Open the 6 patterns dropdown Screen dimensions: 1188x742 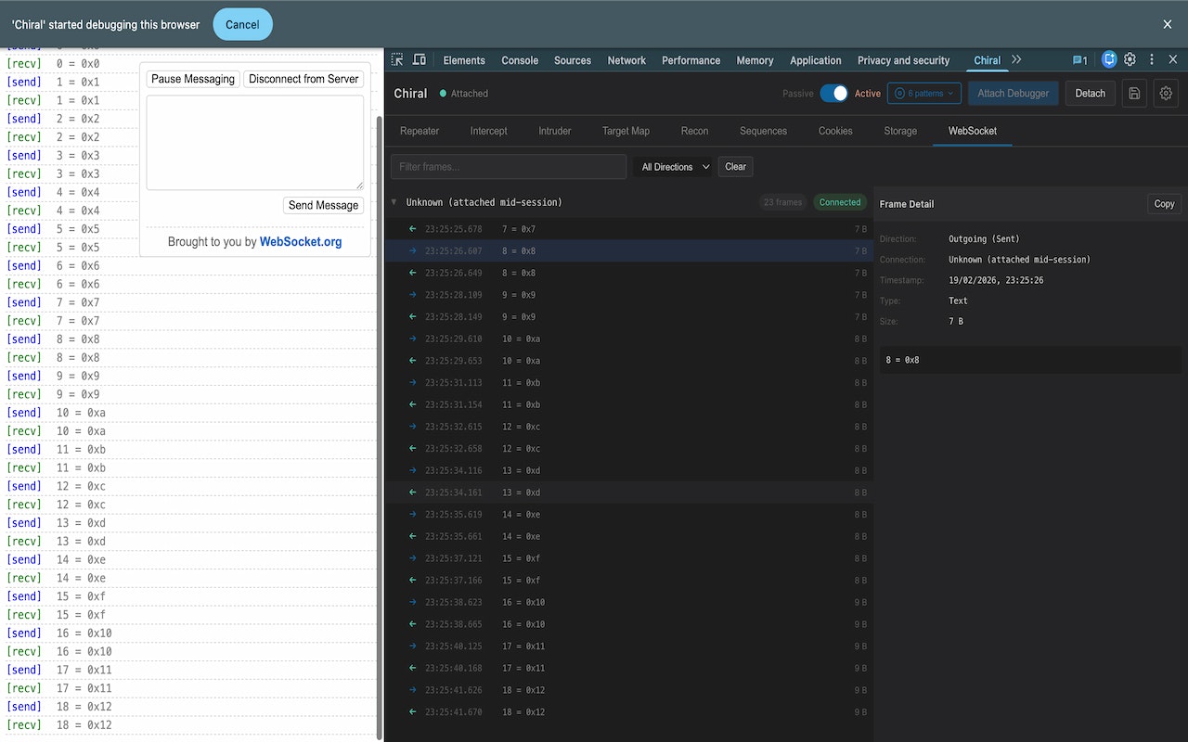point(923,93)
